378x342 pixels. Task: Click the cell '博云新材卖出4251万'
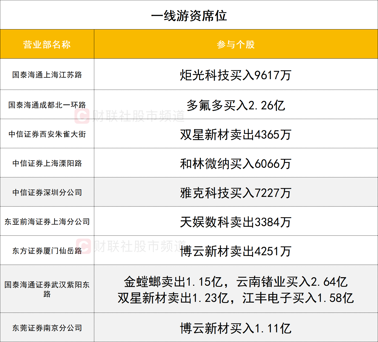236,251
